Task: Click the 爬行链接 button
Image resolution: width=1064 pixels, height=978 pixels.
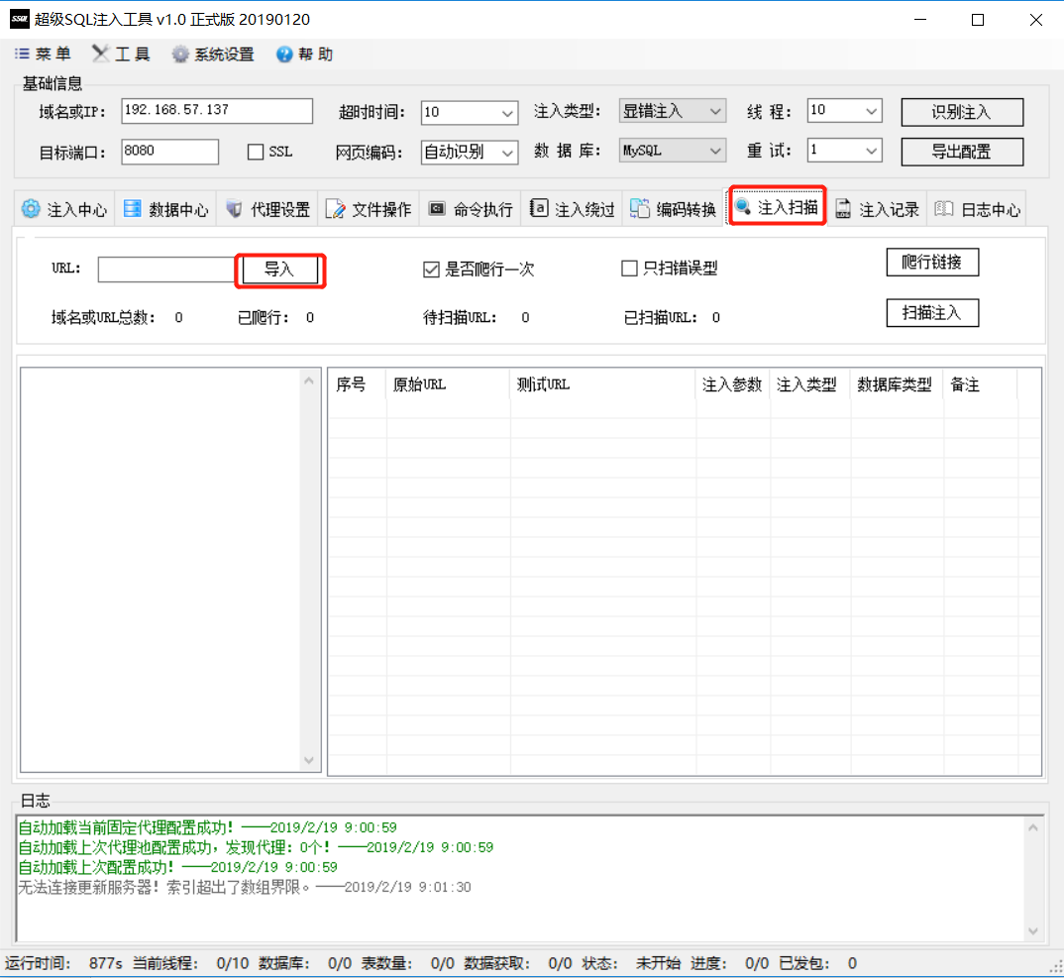Action: [932, 262]
